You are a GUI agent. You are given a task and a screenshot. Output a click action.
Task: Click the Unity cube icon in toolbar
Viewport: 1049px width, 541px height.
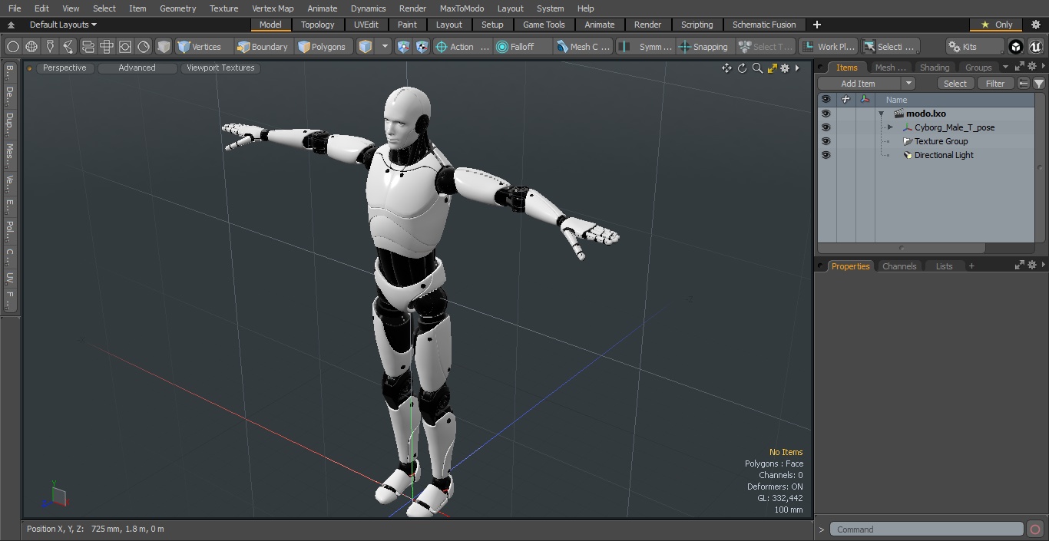point(1016,47)
